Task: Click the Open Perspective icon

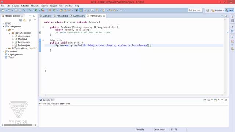Action: pos(207,10)
